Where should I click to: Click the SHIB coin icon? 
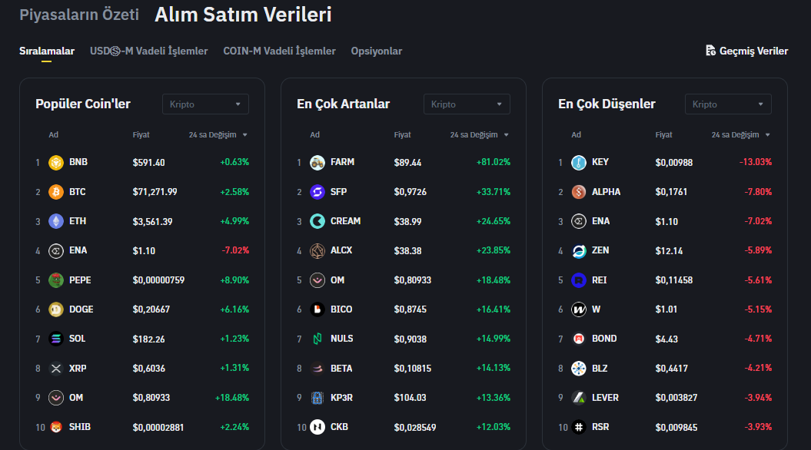(56, 427)
